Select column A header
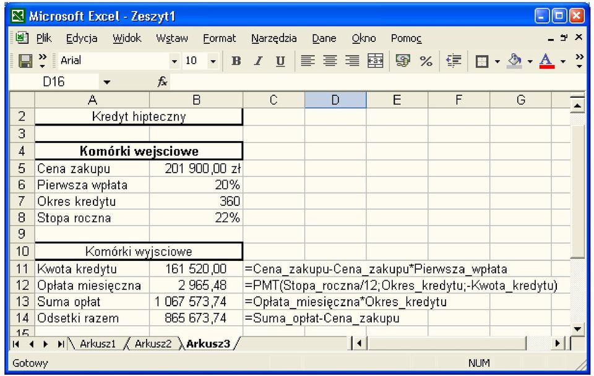 pos(92,100)
